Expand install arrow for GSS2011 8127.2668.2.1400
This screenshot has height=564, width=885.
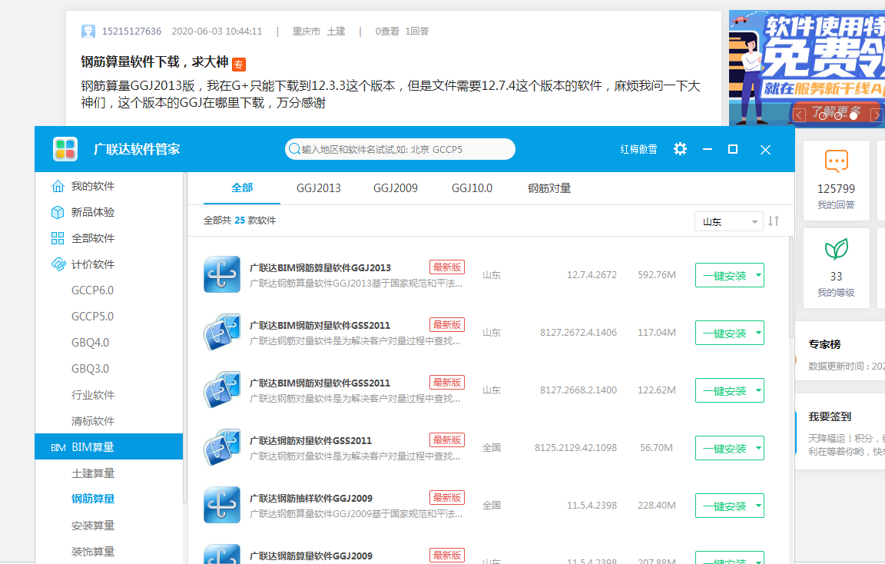click(758, 390)
